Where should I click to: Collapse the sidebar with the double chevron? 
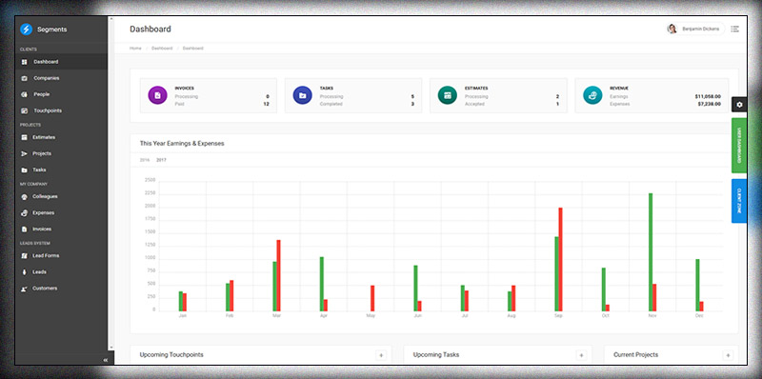106,360
